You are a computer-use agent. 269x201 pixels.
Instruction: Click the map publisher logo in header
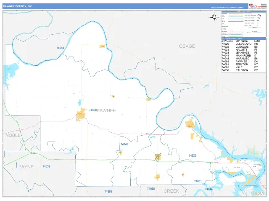point(255,6)
